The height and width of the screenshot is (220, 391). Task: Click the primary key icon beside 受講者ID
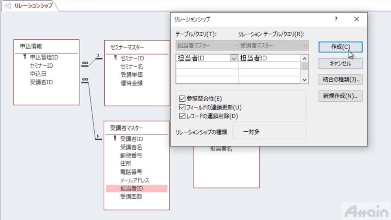pyautogui.click(x=115, y=139)
